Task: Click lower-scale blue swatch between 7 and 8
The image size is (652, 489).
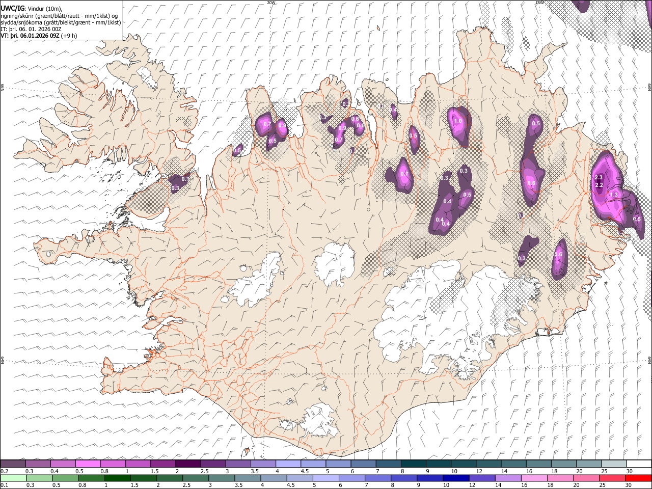Action: tap(378, 478)
